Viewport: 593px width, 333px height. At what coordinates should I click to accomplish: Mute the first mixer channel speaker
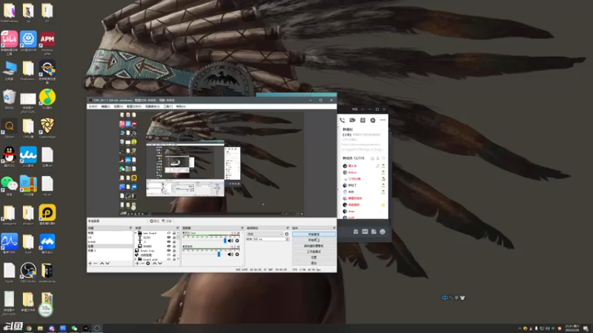click(x=231, y=240)
